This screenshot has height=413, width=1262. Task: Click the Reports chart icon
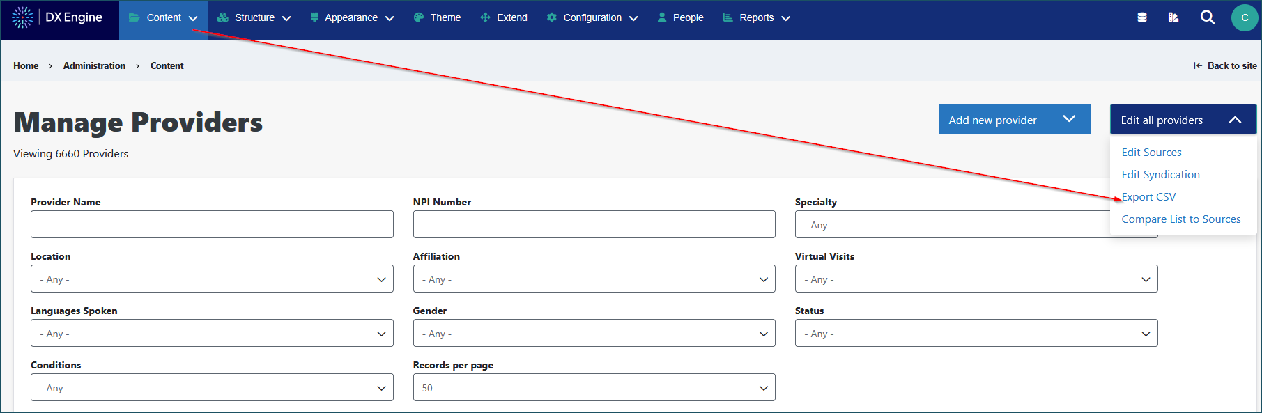[728, 17]
